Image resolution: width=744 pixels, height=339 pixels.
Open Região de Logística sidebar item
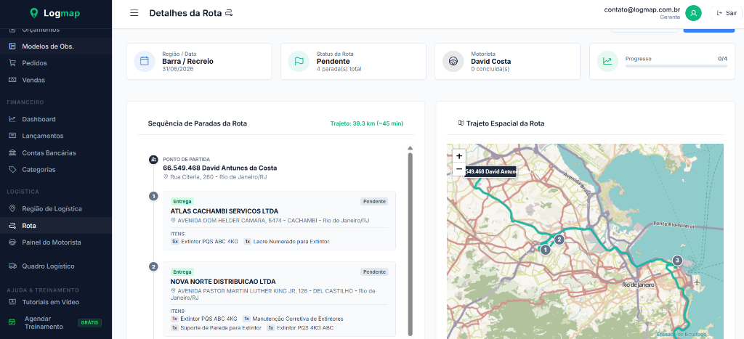[x=52, y=208]
